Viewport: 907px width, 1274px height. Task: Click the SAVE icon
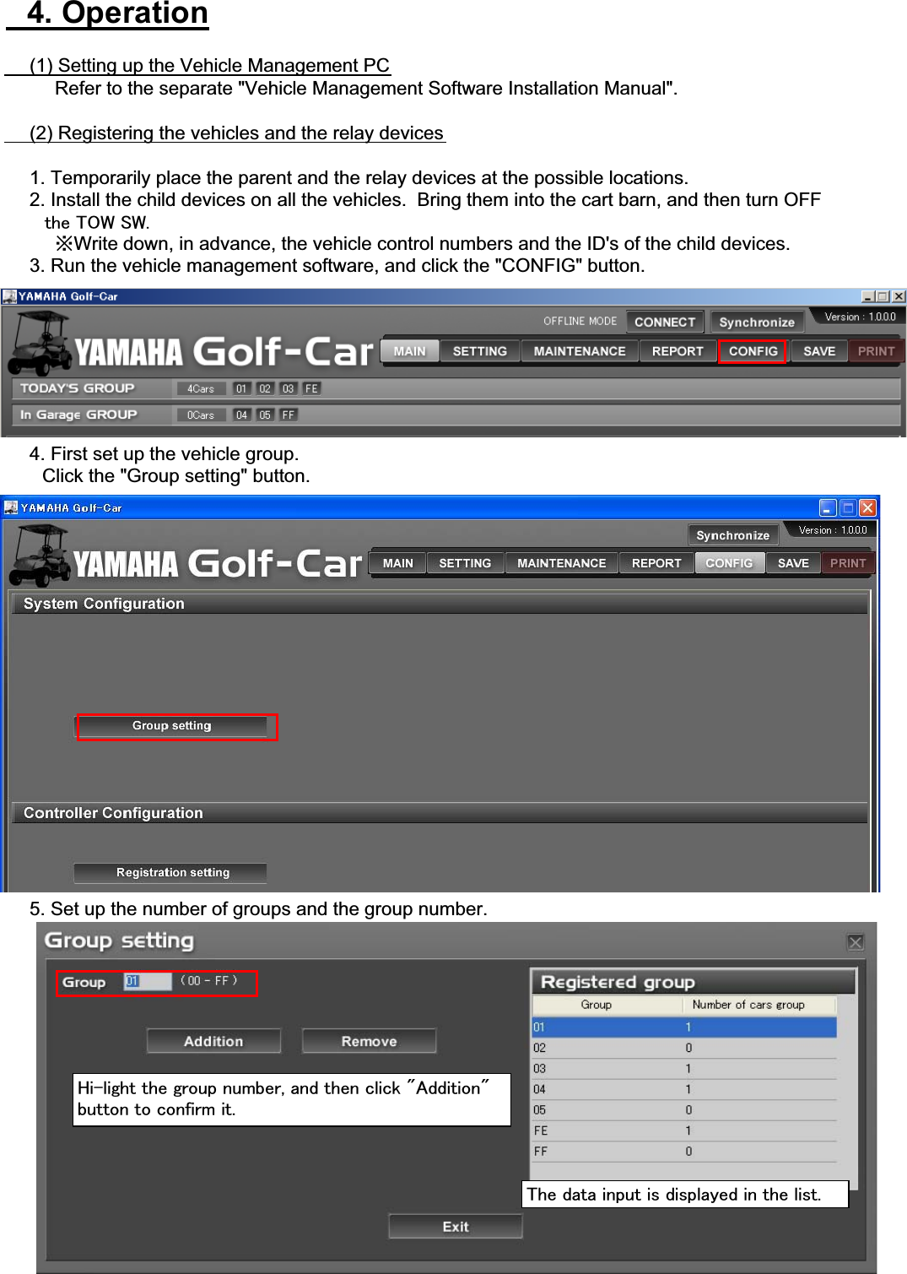(818, 350)
